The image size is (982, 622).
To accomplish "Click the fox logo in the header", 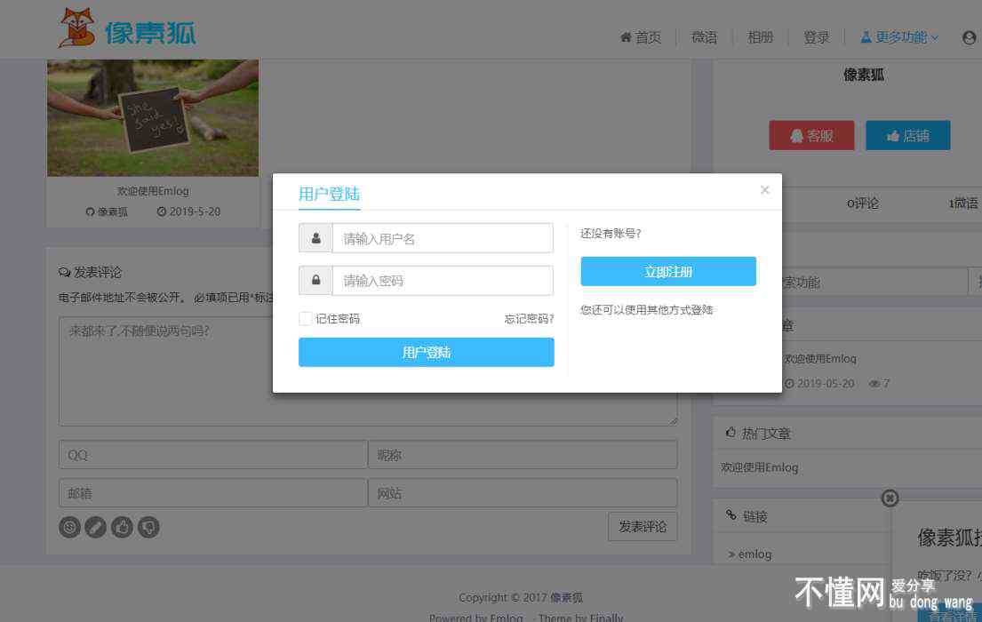I will (76, 28).
